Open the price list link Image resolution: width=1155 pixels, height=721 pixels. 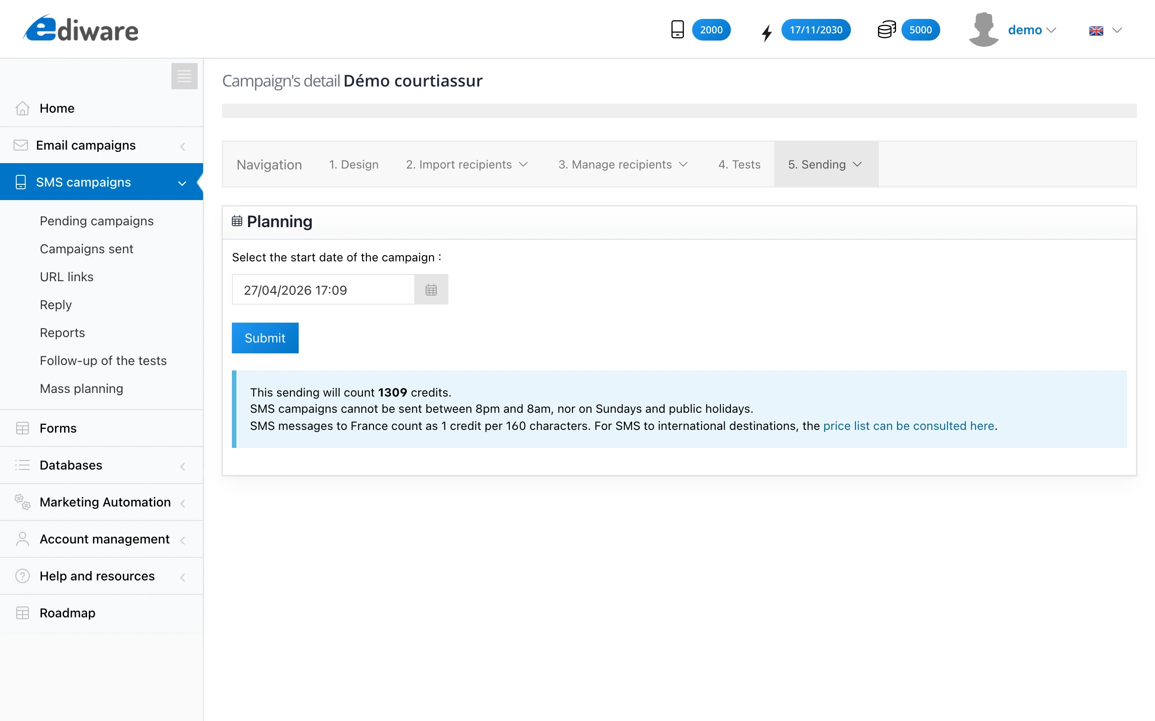908,426
